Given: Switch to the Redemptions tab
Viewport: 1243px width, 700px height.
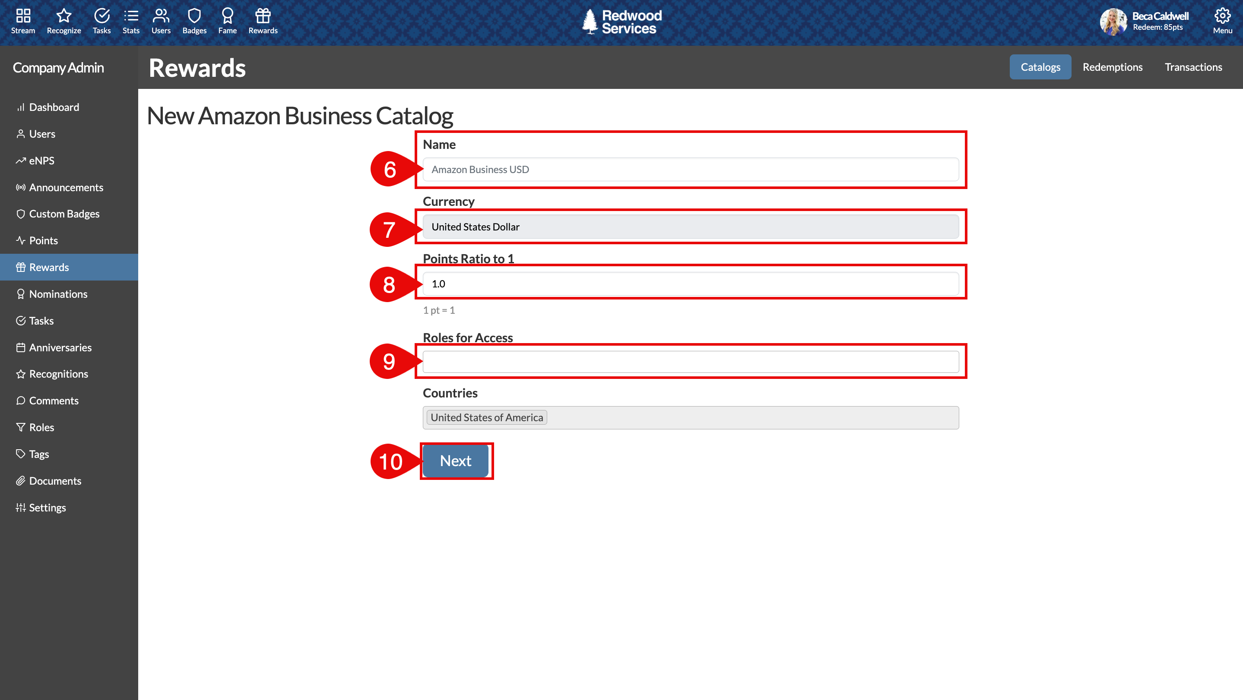Looking at the screenshot, I should point(1112,67).
